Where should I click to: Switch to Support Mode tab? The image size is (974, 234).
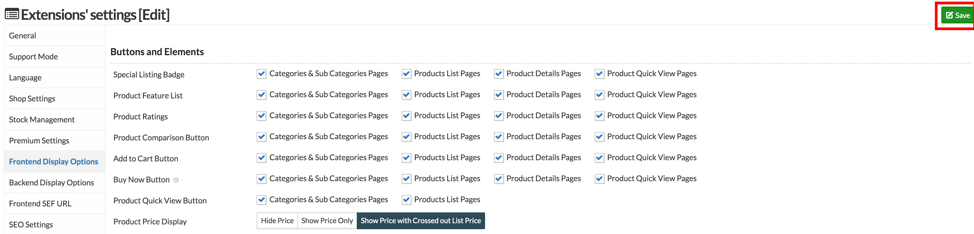pyautogui.click(x=33, y=57)
